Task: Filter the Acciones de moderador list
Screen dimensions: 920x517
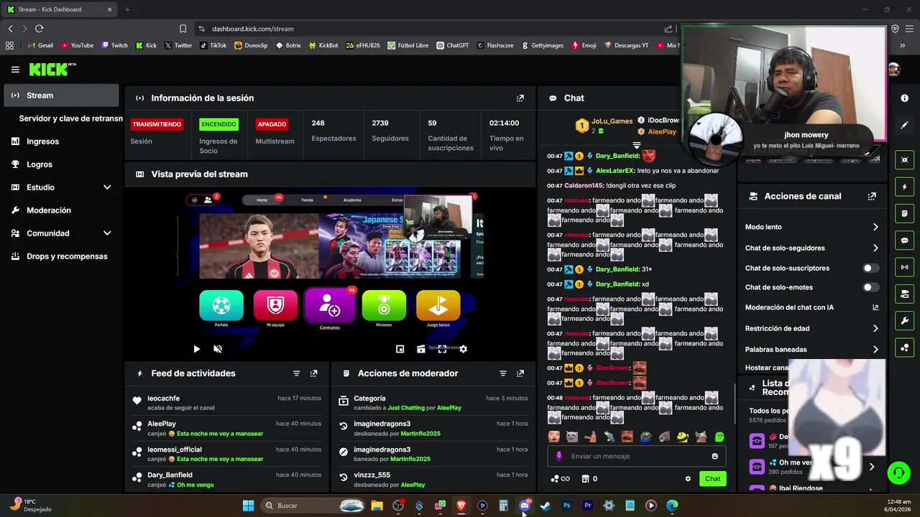Action: pos(503,373)
